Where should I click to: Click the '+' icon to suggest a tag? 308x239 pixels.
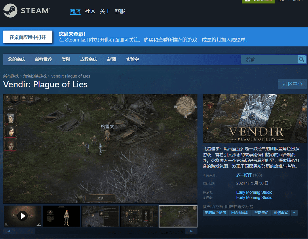[294, 213]
